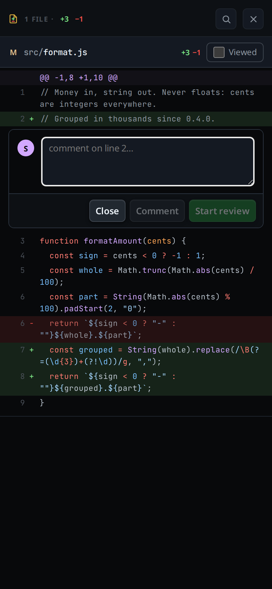Click the plus marker on line 8
Screen dimensions: 272x589
pyautogui.click(x=32, y=376)
